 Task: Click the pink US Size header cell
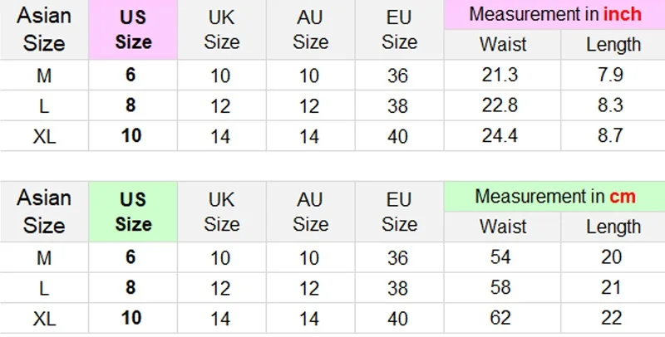[133, 30]
